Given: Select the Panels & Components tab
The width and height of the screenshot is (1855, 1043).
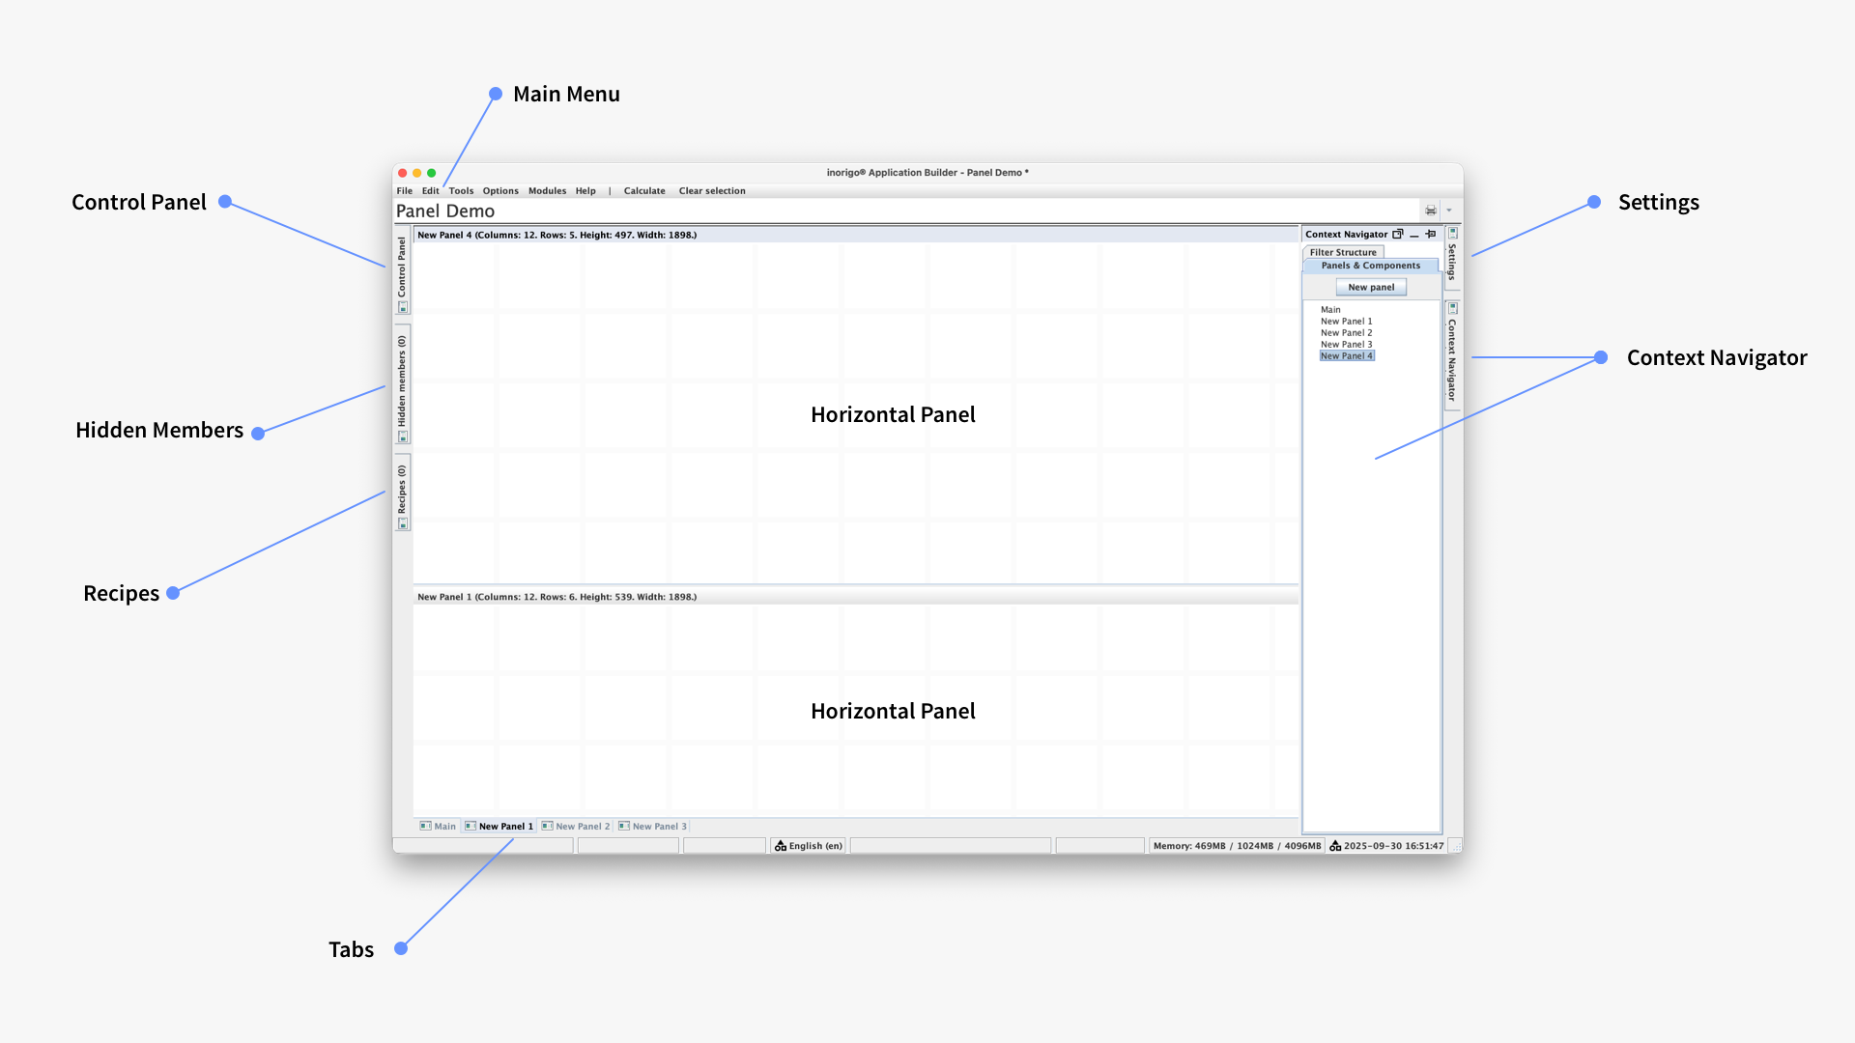Looking at the screenshot, I should tap(1370, 266).
